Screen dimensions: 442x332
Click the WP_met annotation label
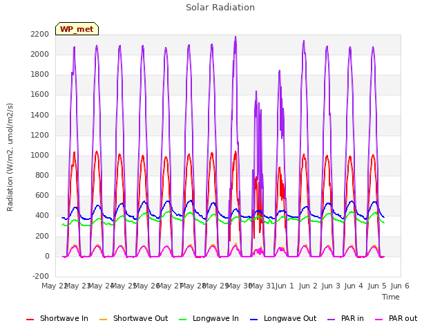77,29
